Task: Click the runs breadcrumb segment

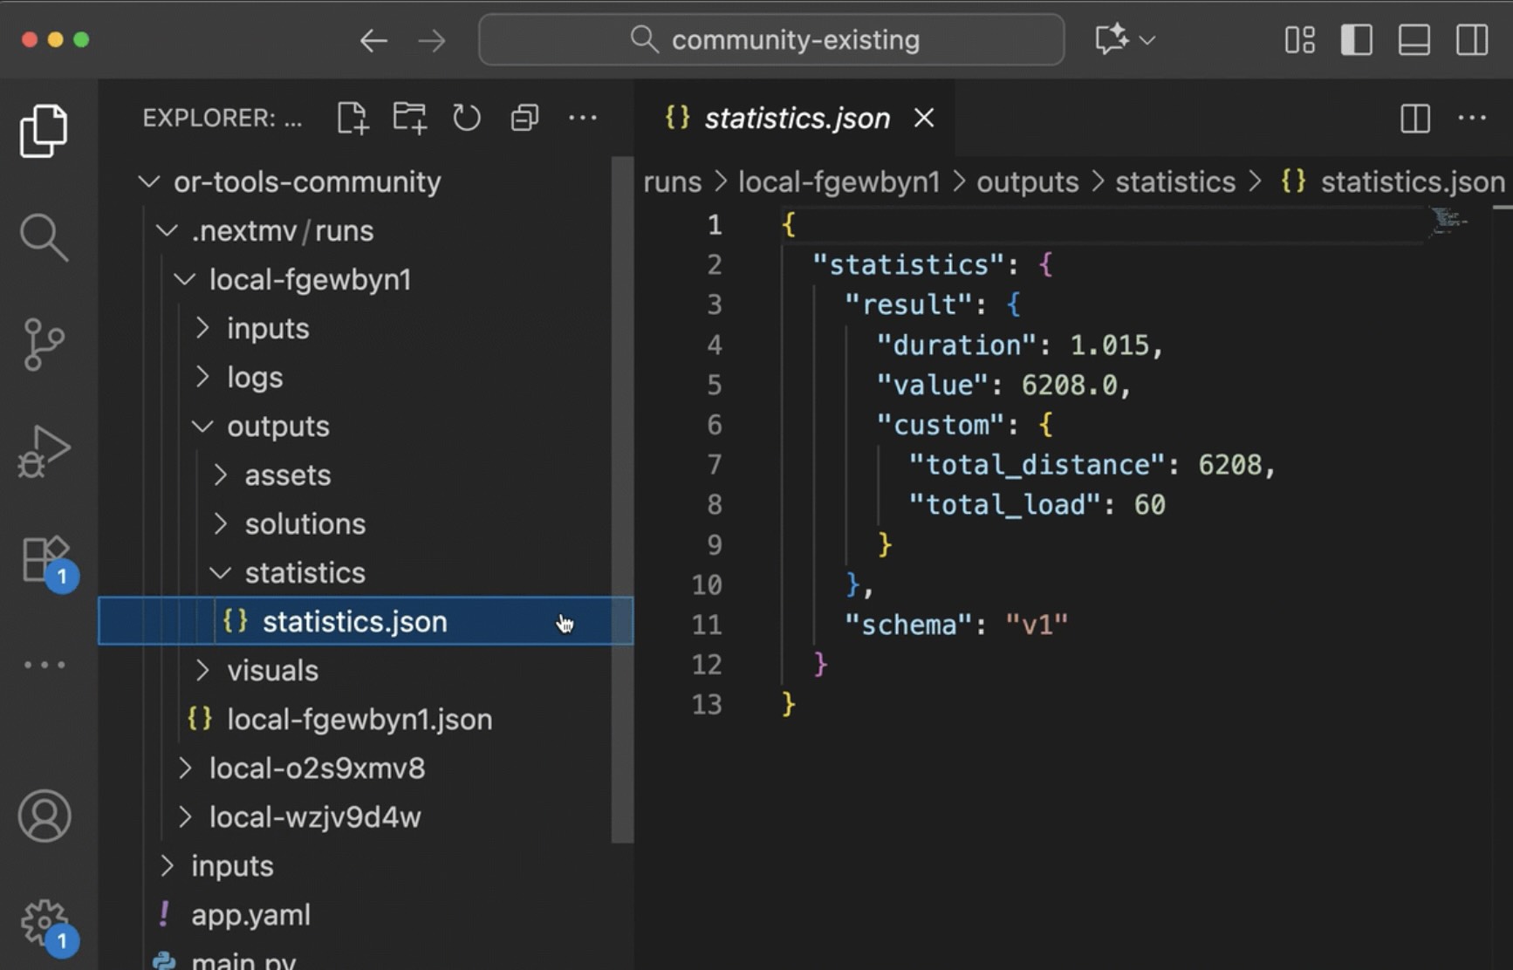Action: coord(672,181)
